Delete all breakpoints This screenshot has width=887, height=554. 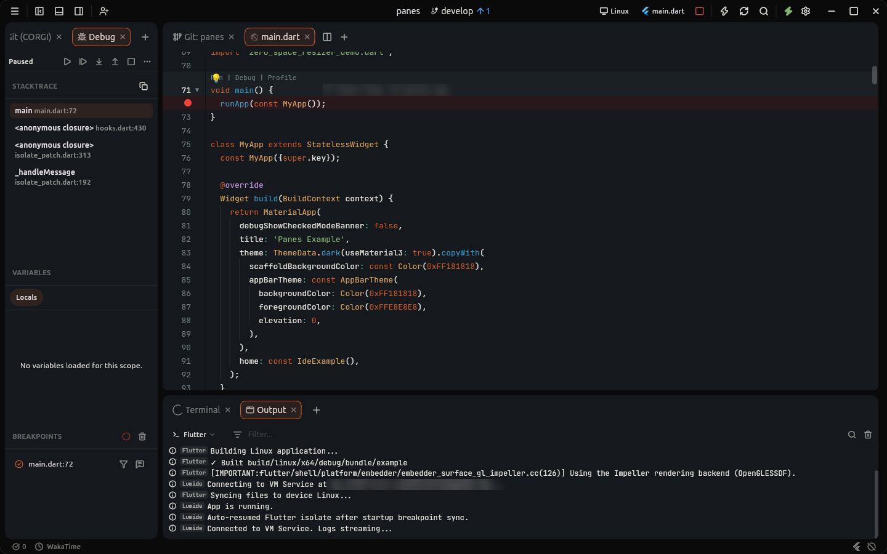click(142, 436)
